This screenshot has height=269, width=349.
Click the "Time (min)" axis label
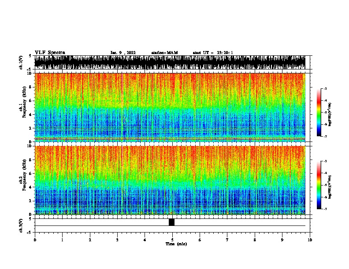[x=176, y=244]
